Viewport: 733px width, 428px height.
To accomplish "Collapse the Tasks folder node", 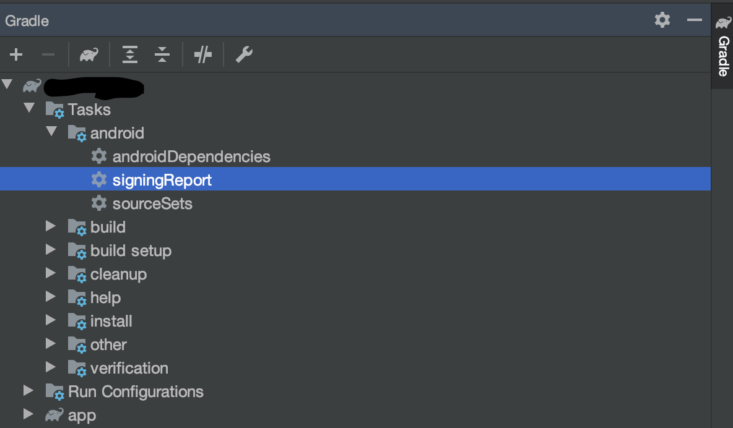I will (28, 108).
